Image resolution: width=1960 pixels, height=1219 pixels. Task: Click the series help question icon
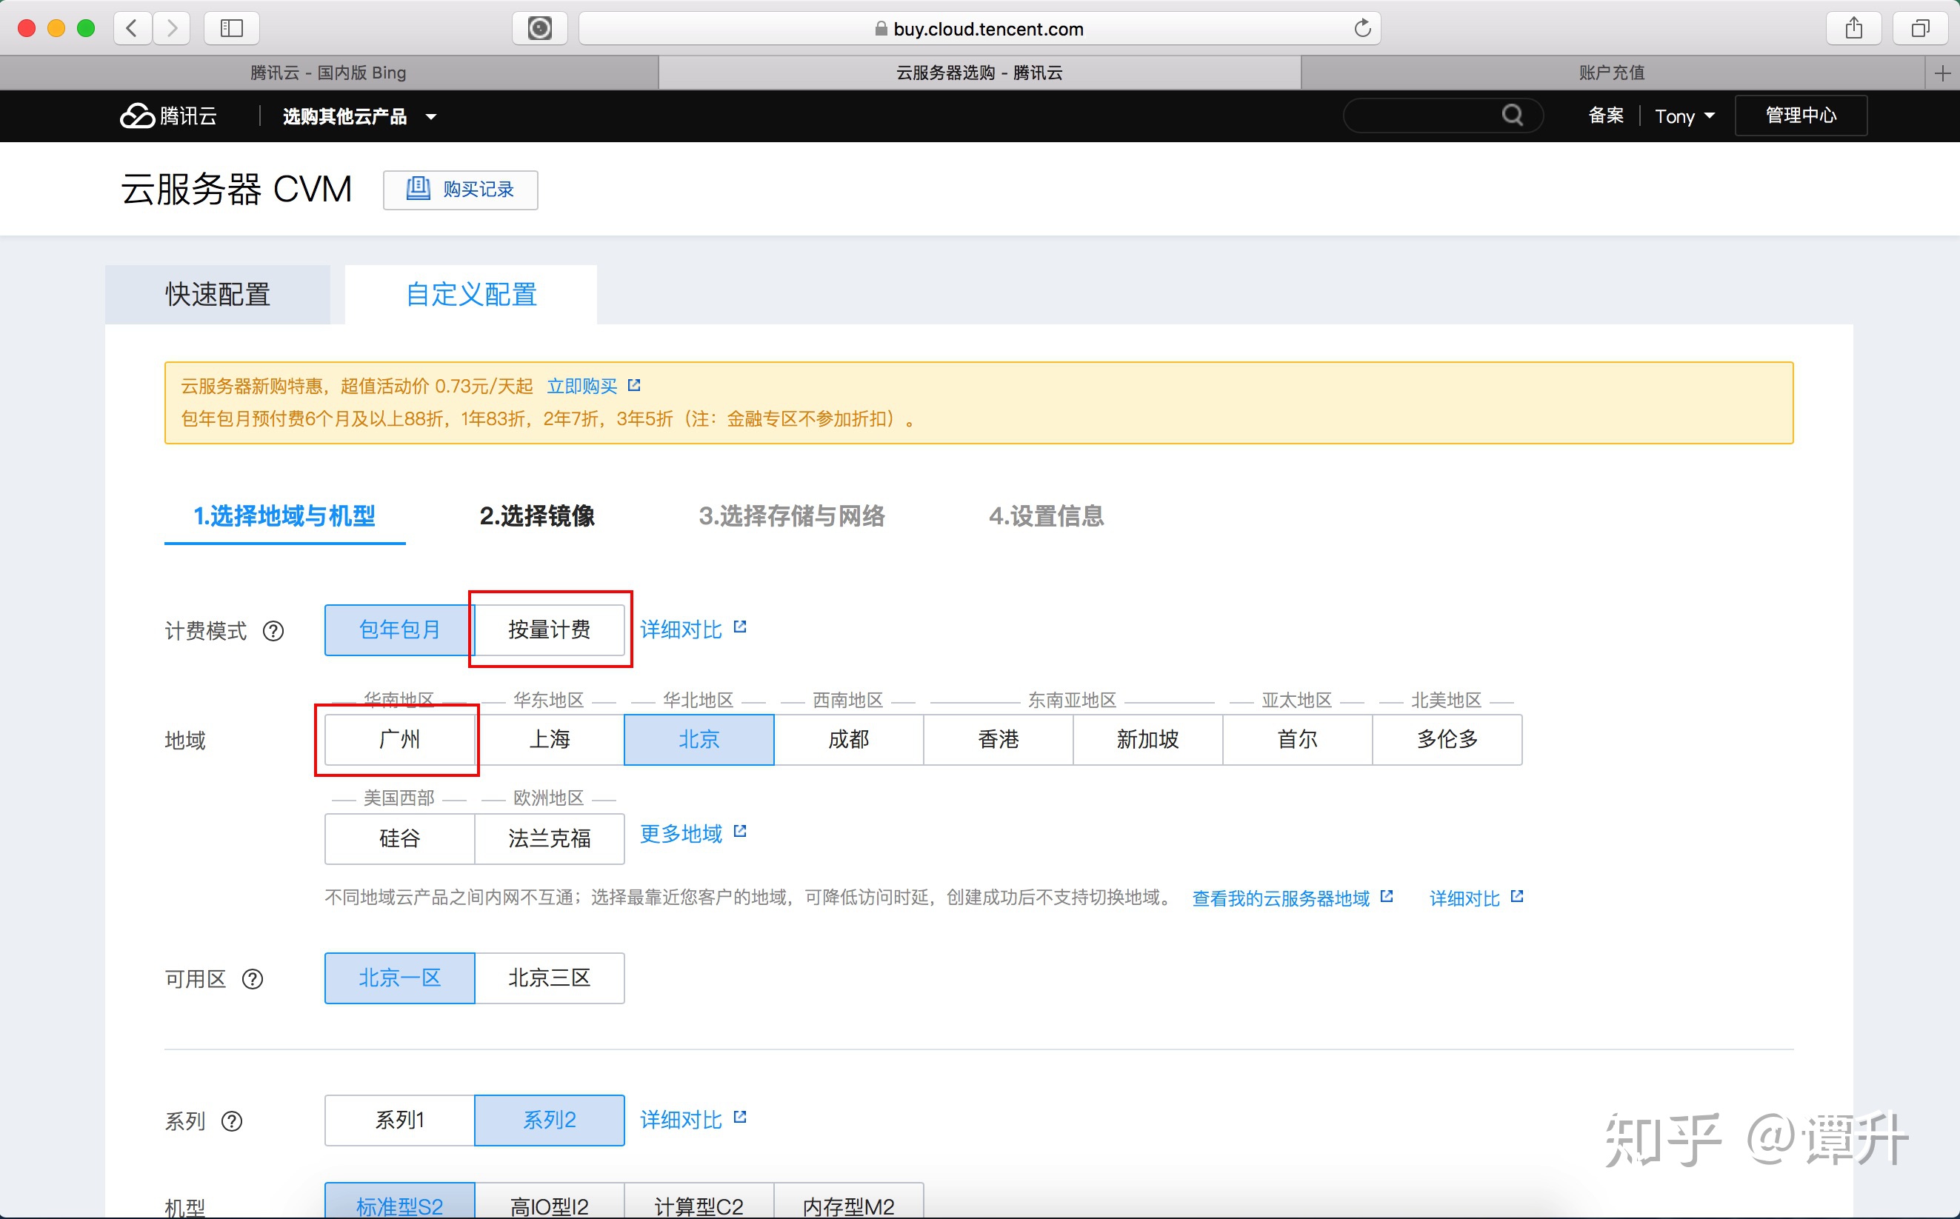pyautogui.click(x=232, y=1121)
